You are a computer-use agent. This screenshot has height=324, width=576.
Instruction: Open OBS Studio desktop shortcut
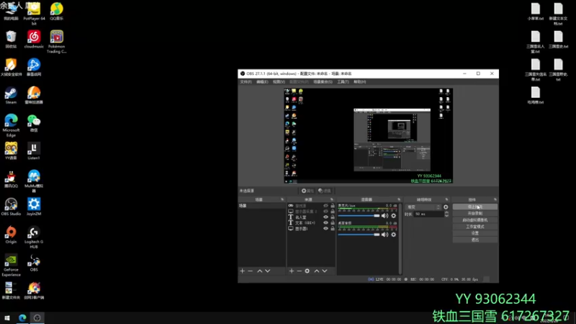click(11, 207)
